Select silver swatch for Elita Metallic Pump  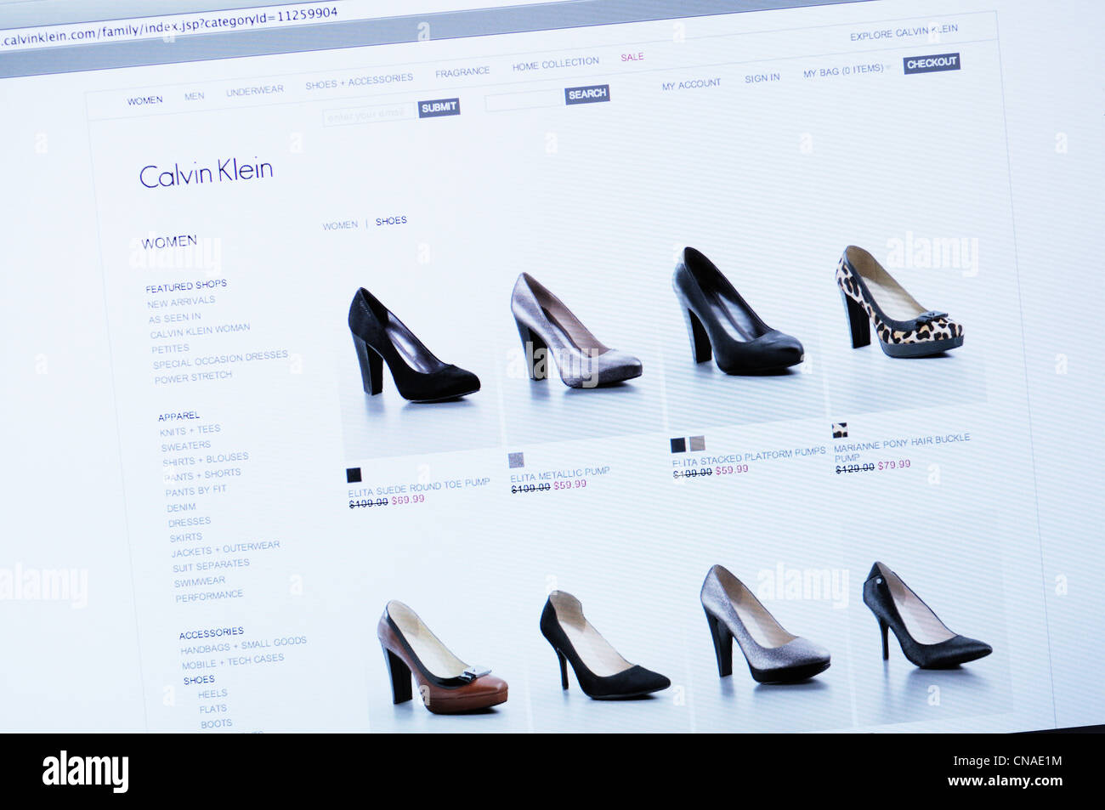[x=516, y=460]
